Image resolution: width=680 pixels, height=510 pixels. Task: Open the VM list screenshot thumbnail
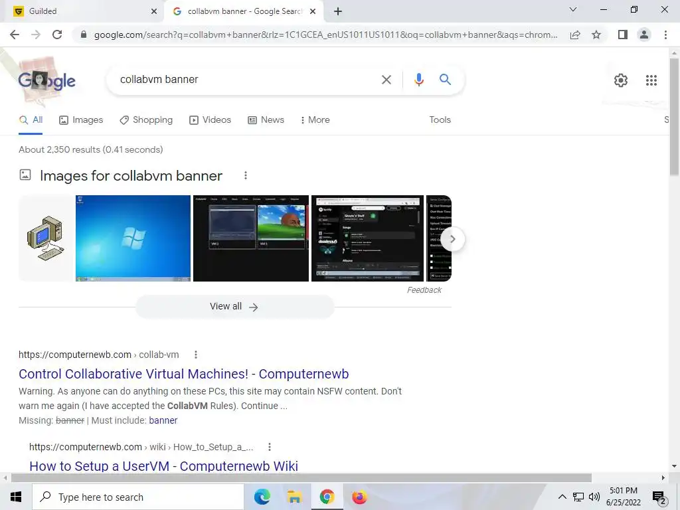(250, 238)
